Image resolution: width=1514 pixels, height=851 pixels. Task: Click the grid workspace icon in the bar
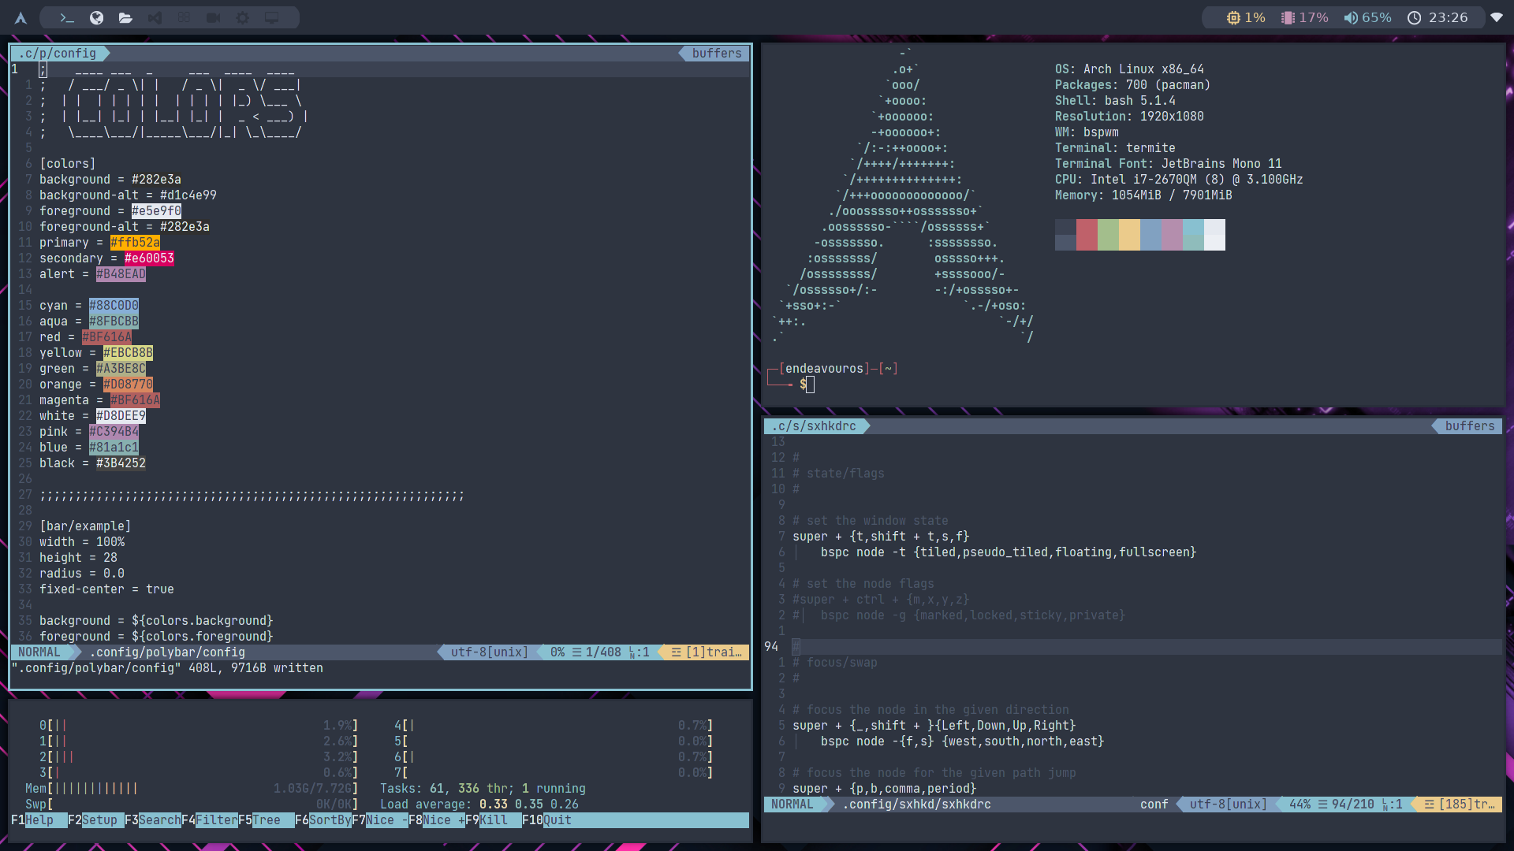click(x=184, y=17)
